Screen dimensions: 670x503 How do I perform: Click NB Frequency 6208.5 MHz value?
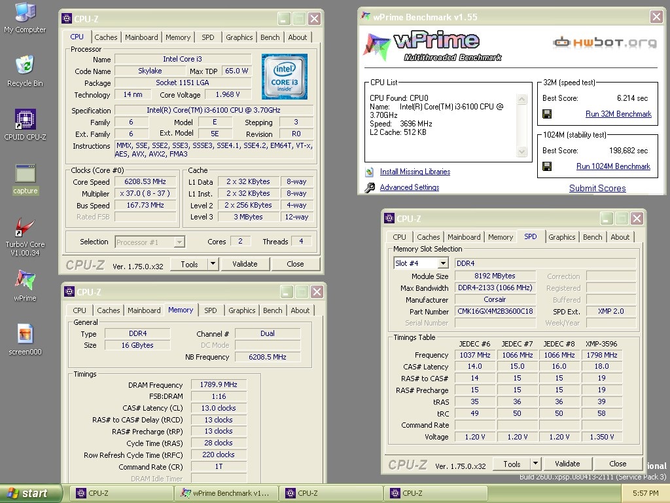tap(268, 357)
